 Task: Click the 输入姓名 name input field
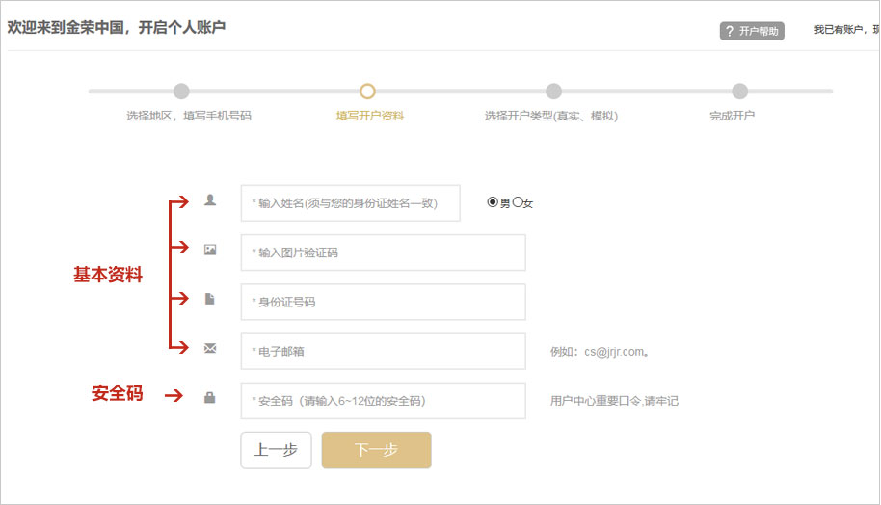[x=351, y=202]
